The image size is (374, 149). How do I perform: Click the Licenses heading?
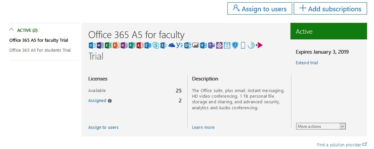98,79
